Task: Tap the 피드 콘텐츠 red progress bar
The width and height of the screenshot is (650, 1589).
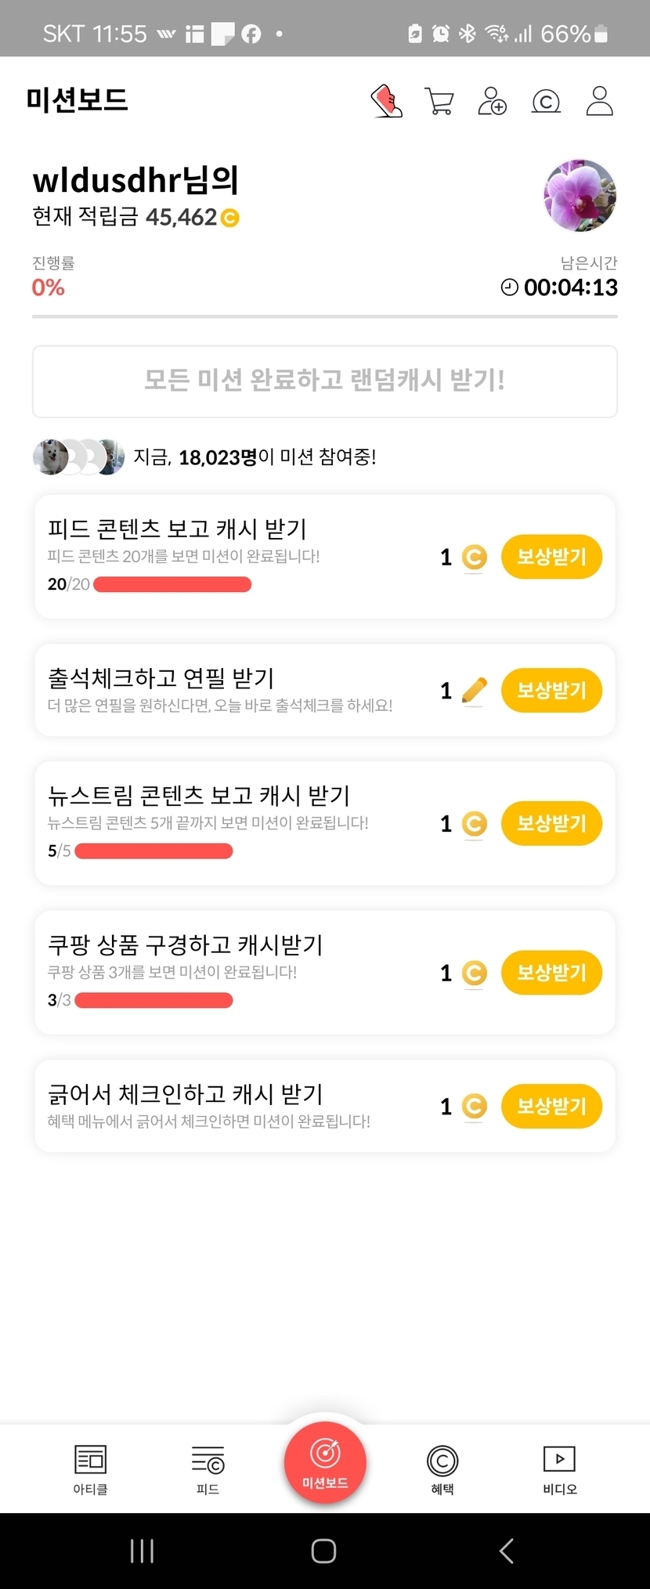Action: pyautogui.click(x=172, y=584)
